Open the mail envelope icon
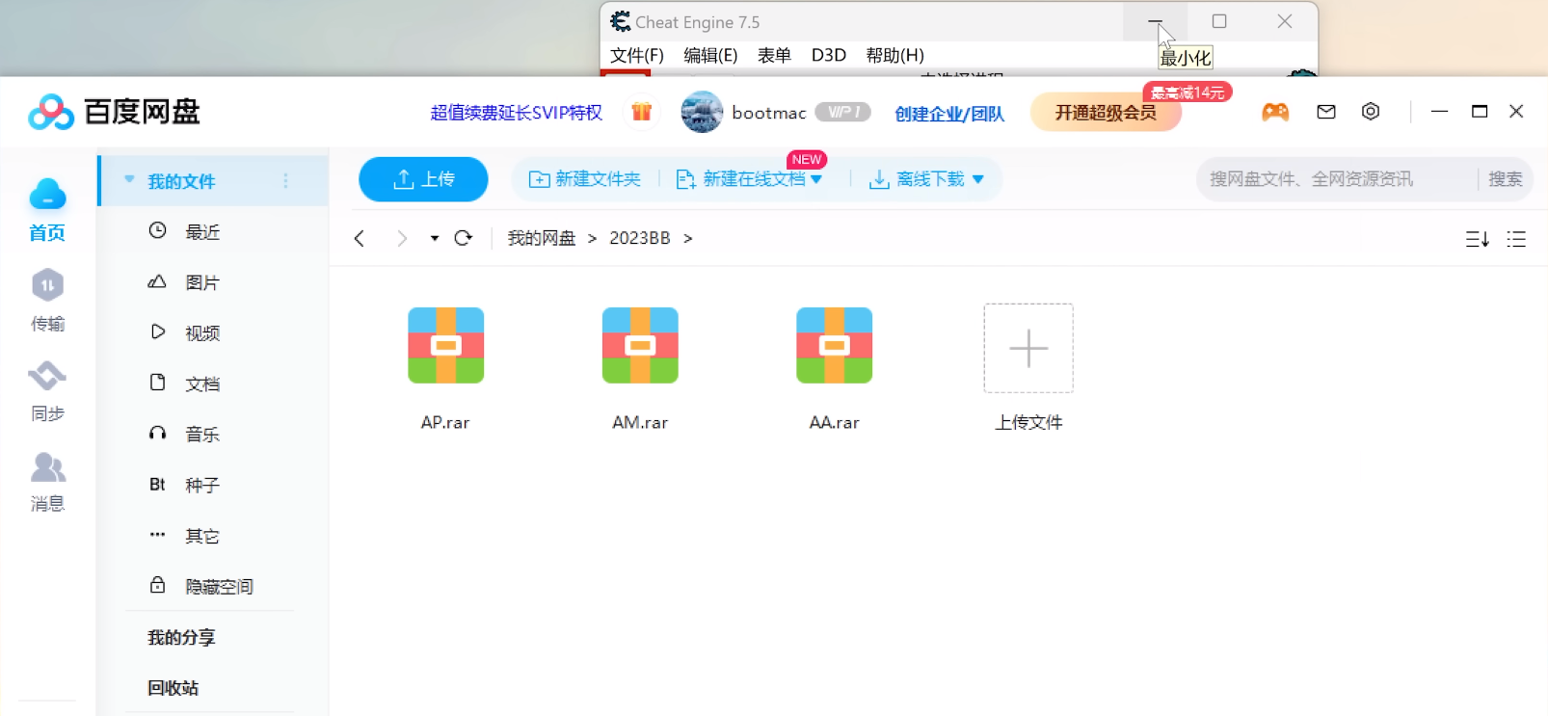 (x=1326, y=112)
